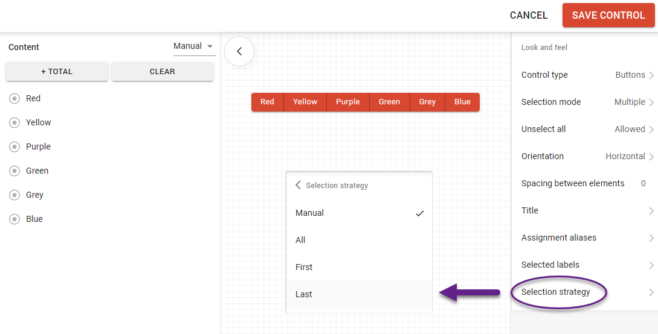
Task: Go back using Selection strategy header arrow
Action: pos(298,185)
